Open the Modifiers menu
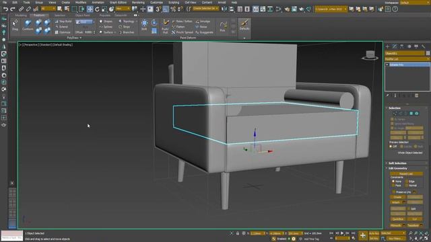This screenshot has width=431, height=242. point(81,3)
